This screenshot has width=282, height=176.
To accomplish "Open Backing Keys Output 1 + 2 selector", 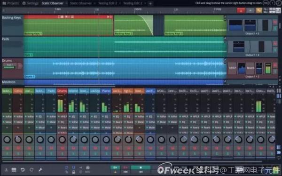I will pos(252,34).
